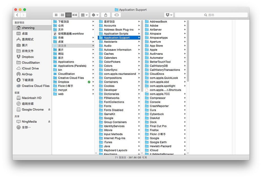Screen dimensions: 262x178
Task: Eject the Google Chrome volume
Action: coord(49,110)
